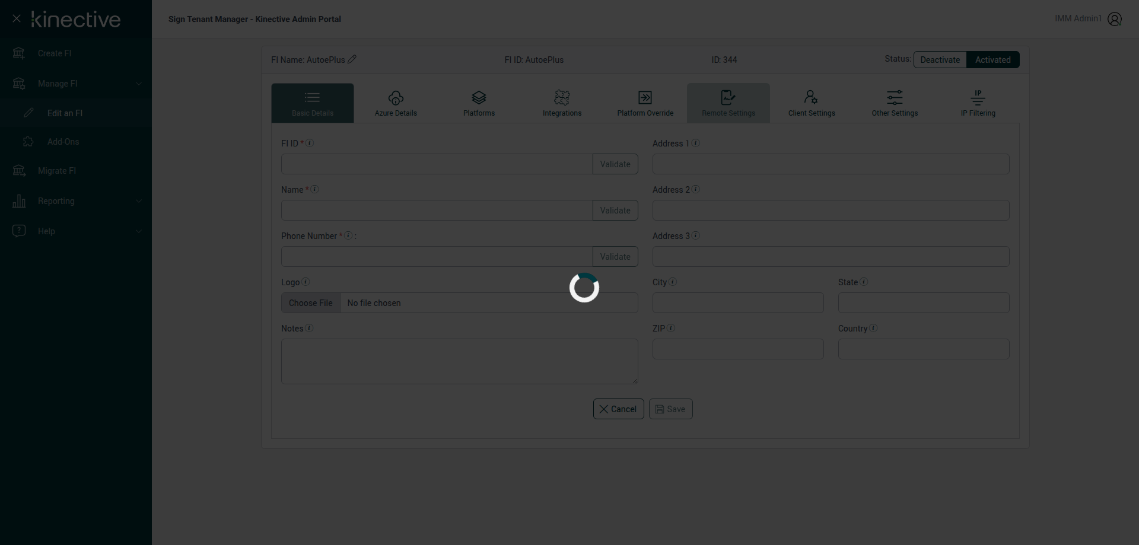Validate the FI ID field

coord(615,164)
